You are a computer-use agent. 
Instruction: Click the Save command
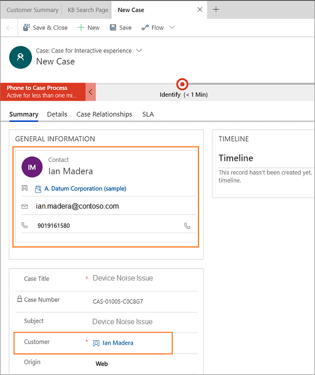tap(121, 28)
